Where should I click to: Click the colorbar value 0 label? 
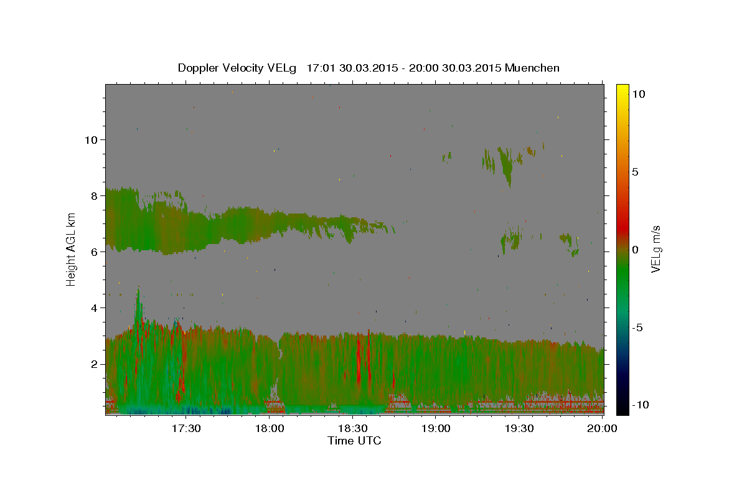point(635,250)
